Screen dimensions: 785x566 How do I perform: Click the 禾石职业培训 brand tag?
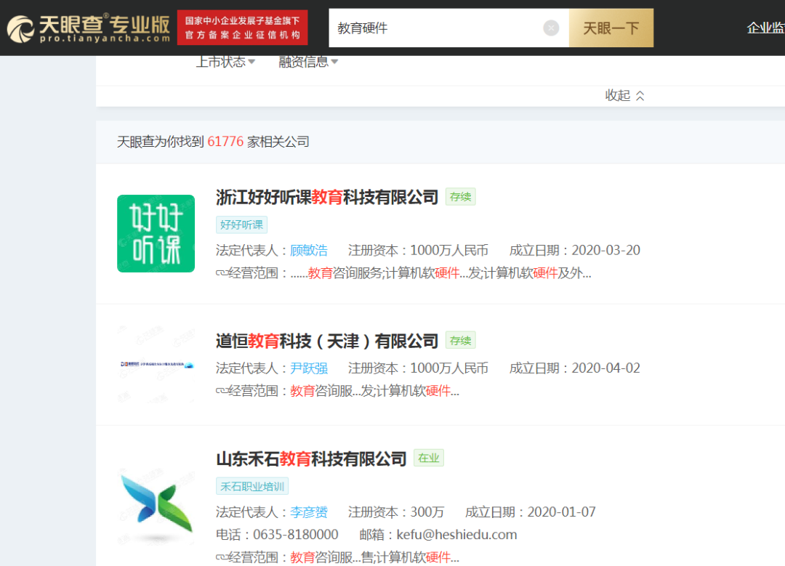(x=251, y=486)
